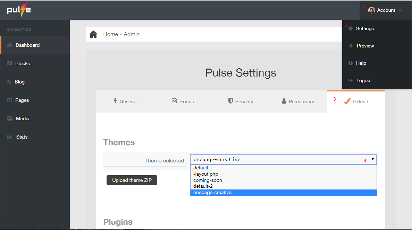
Task: Select the -layout.php theme option
Action: (x=283, y=174)
